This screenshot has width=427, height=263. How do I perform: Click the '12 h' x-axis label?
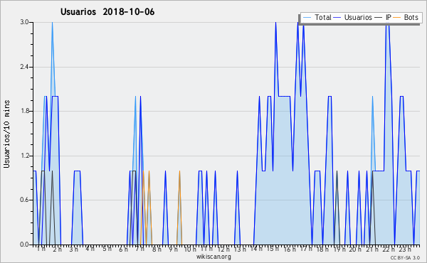(x=223, y=249)
